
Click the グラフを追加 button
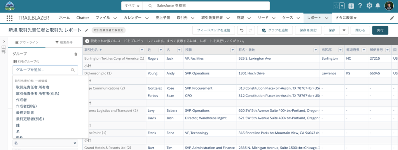coord(275,30)
